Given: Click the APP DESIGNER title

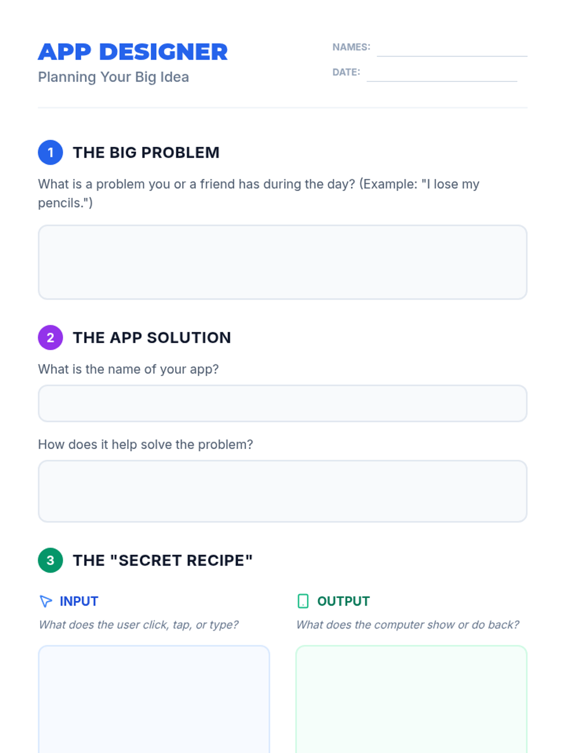Looking at the screenshot, I should 133,52.
